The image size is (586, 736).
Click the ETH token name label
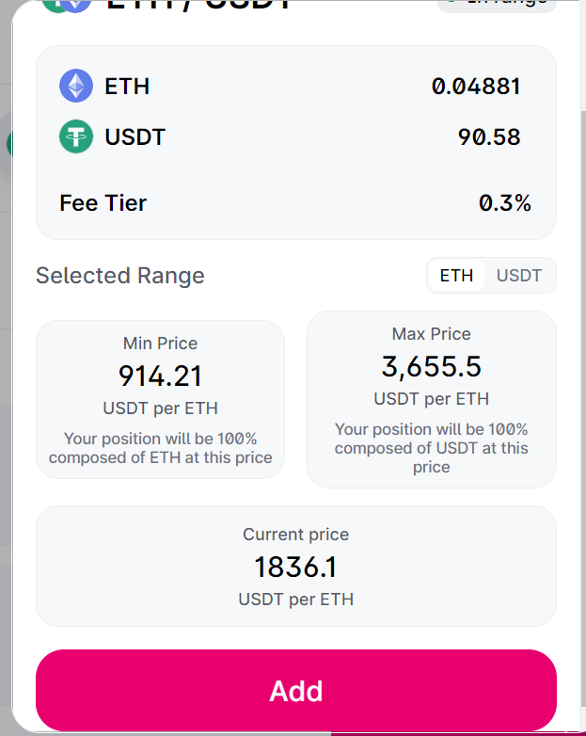pyautogui.click(x=127, y=87)
